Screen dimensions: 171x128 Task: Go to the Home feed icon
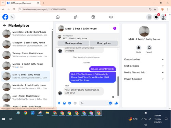58,17
